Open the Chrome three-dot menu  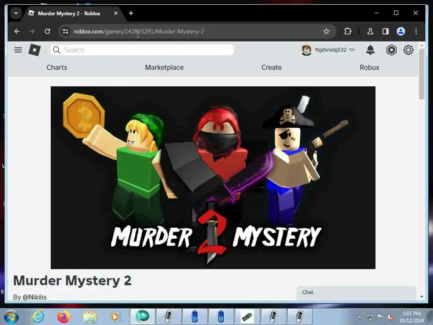point(416,31)
